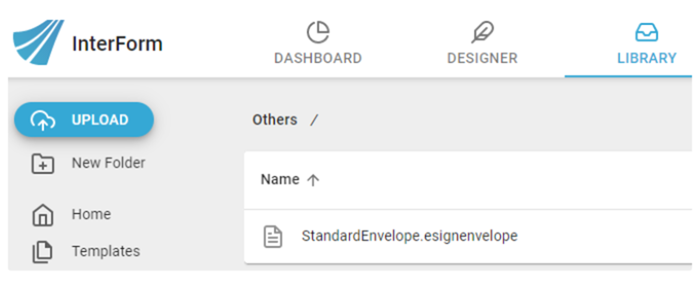Click the InterForm logo icon

pos(39,42)
